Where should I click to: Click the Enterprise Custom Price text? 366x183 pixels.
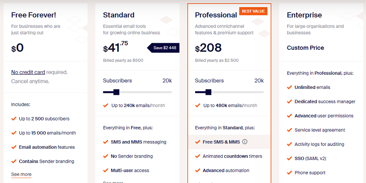coord(305,48)
